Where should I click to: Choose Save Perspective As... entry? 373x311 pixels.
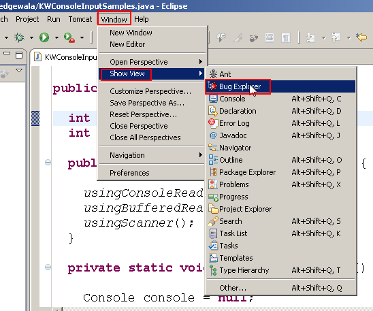click(152, 103)
